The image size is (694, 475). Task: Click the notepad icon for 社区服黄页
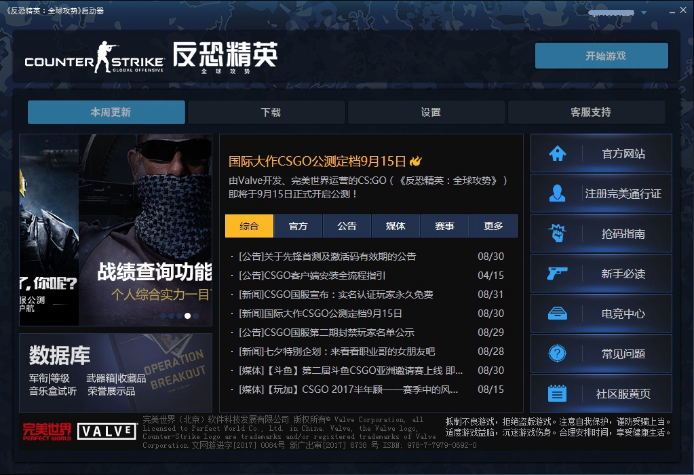tap(557, 393)
